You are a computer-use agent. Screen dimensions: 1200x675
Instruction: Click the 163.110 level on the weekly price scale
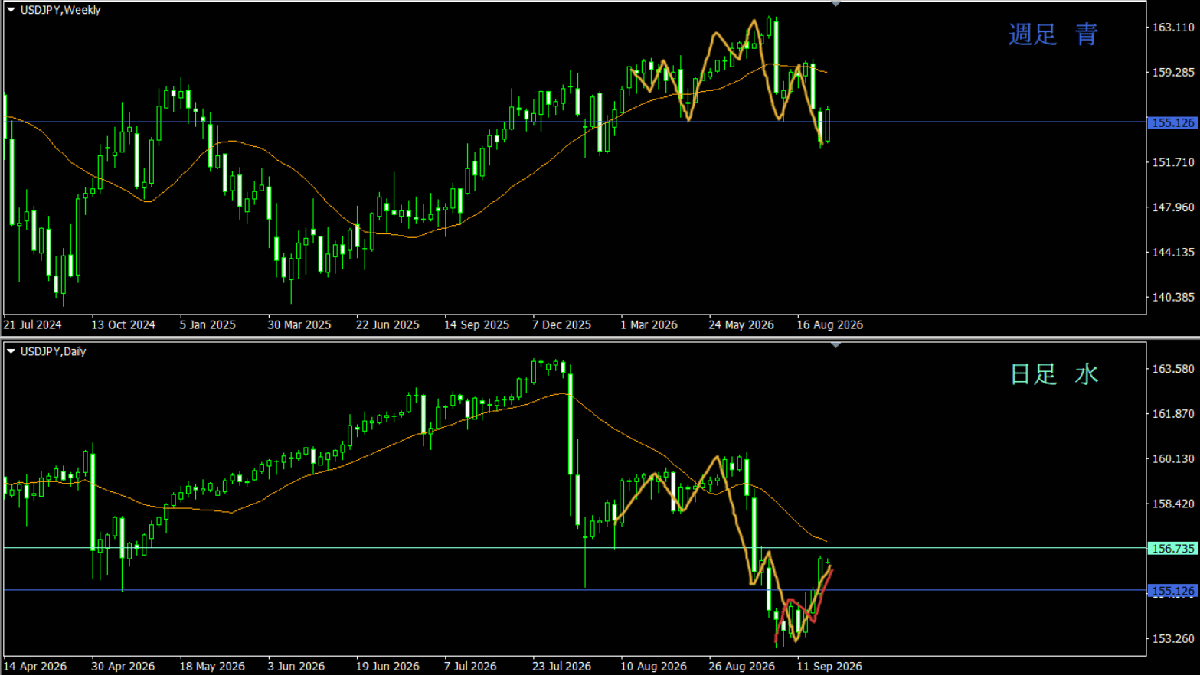pos(1173,28)
